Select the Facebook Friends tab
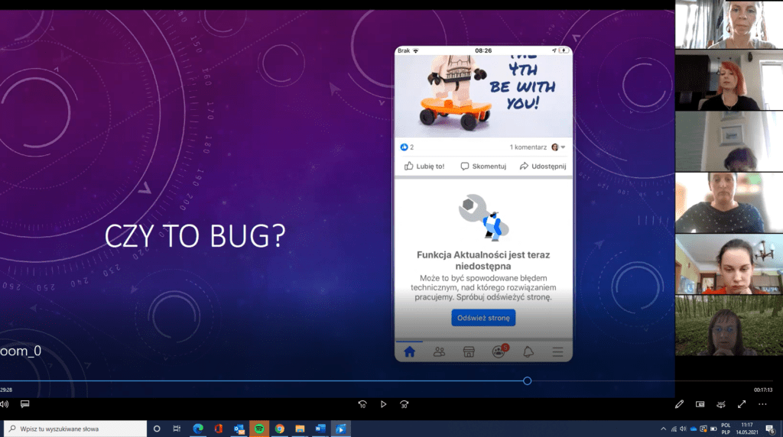This screenshot has height=437, width=783. pos(439,351)
